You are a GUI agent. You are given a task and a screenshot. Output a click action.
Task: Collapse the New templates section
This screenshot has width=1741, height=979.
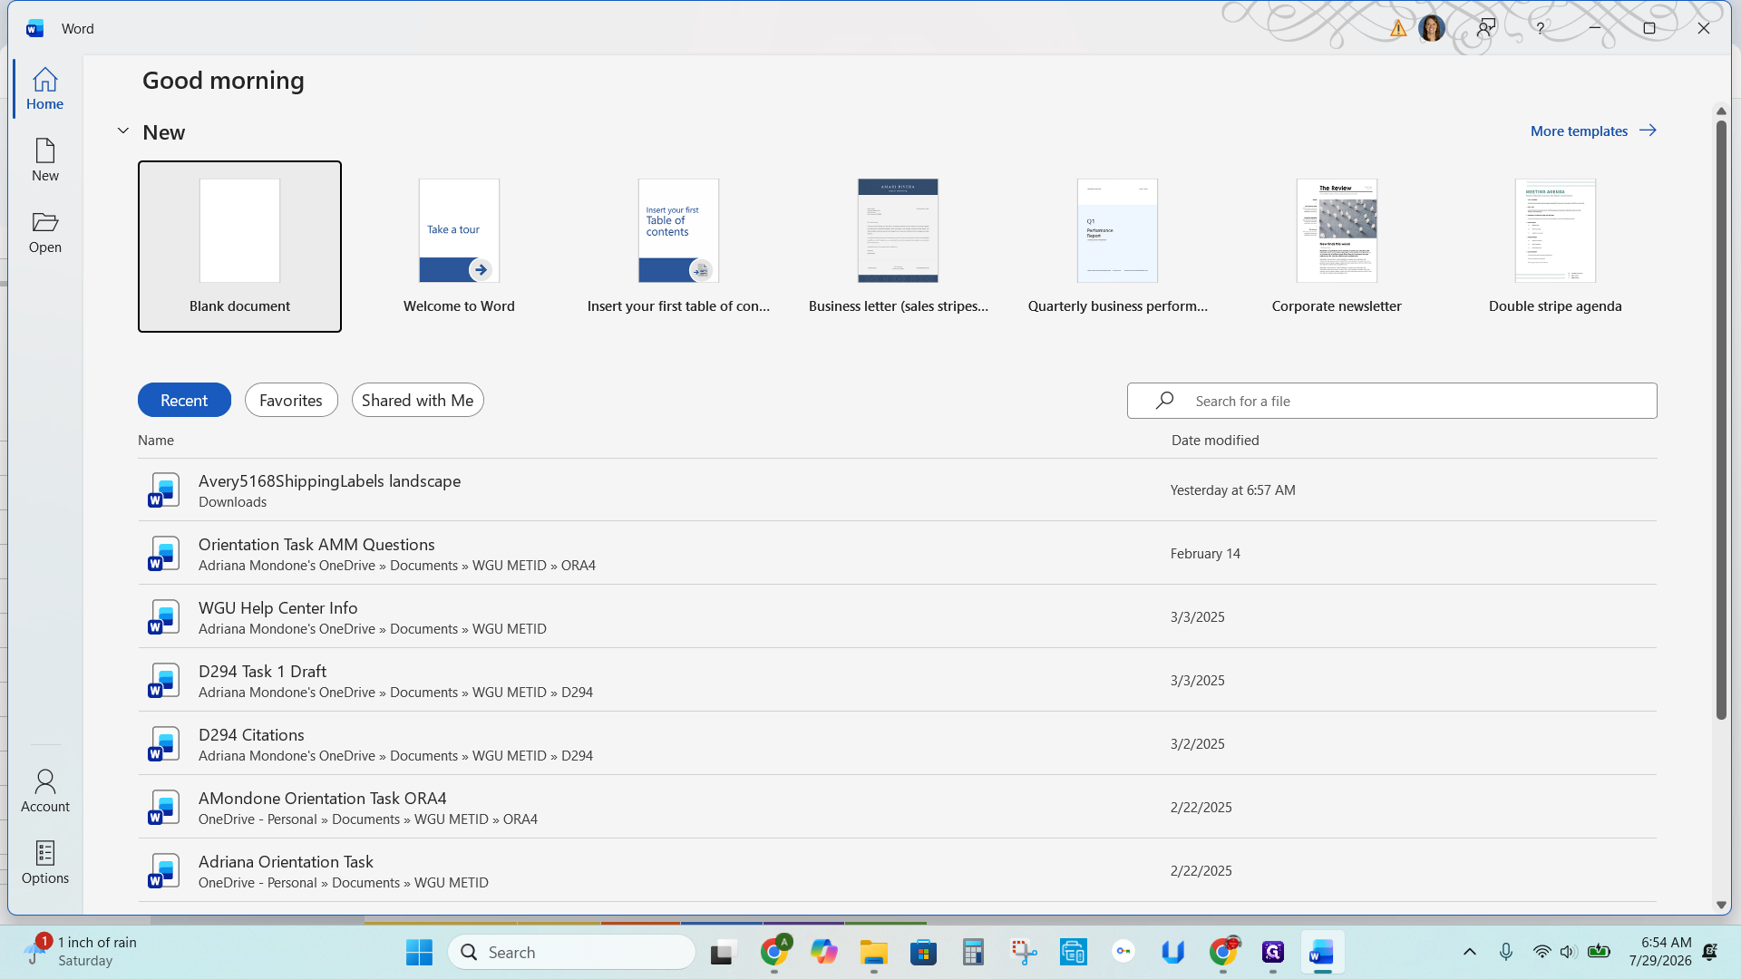pos(123,131)
